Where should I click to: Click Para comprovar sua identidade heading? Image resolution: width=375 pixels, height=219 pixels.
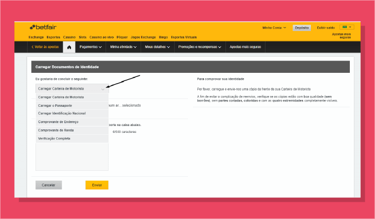[221, 79]
